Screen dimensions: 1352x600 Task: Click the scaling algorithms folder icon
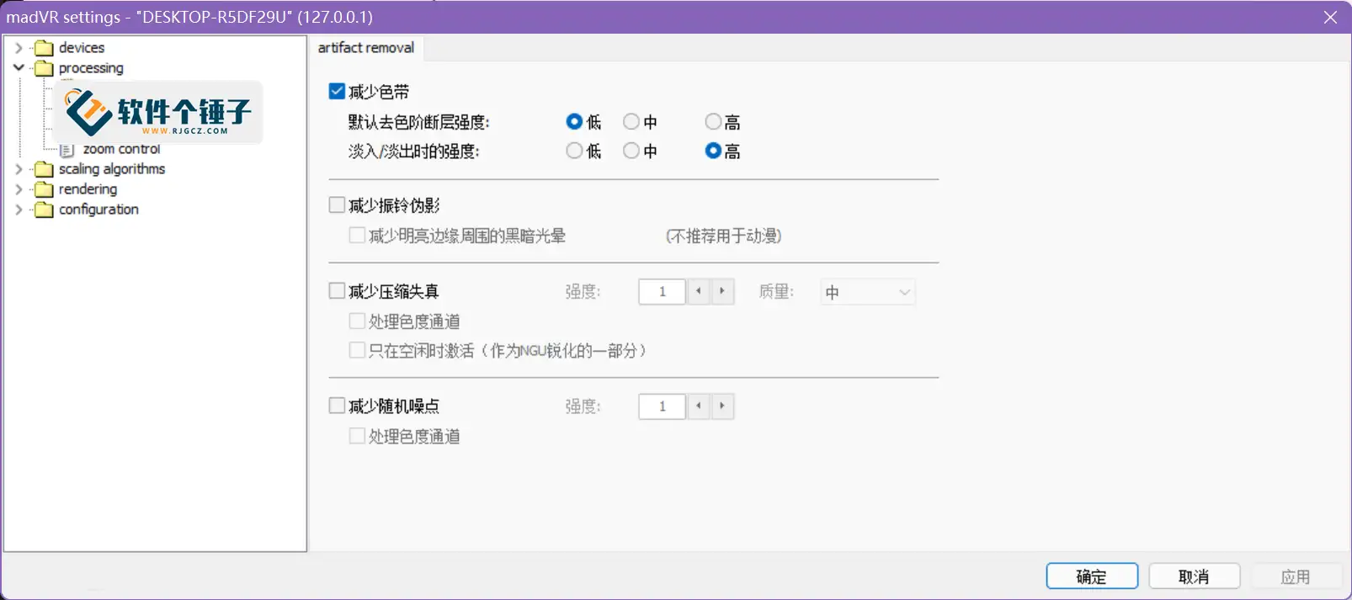(x=44, y=169)
